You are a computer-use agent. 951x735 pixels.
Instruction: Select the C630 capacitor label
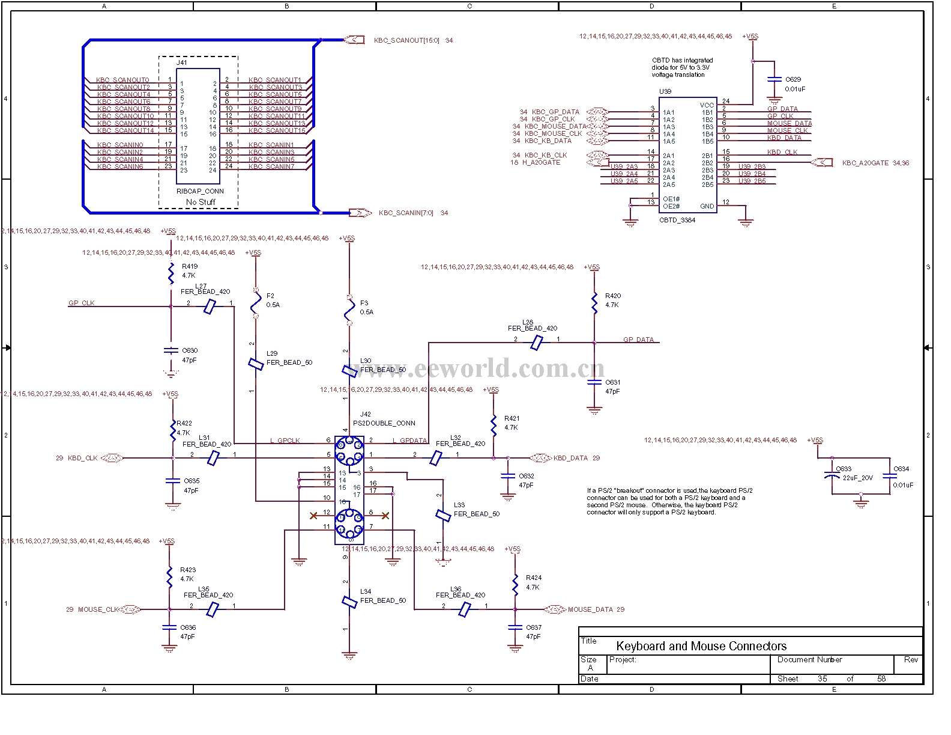pyautogui.click(x=190, y=350)
